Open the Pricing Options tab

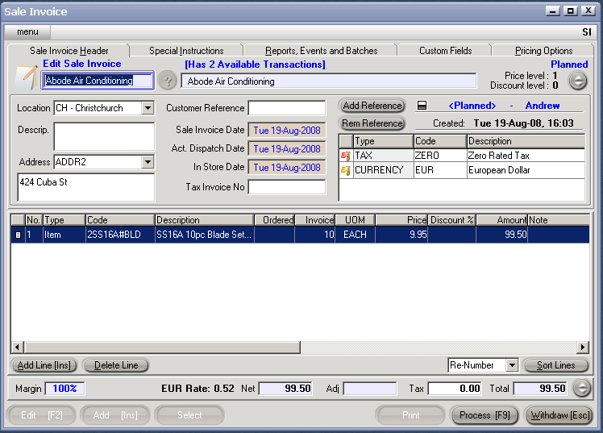coord(543,51)
